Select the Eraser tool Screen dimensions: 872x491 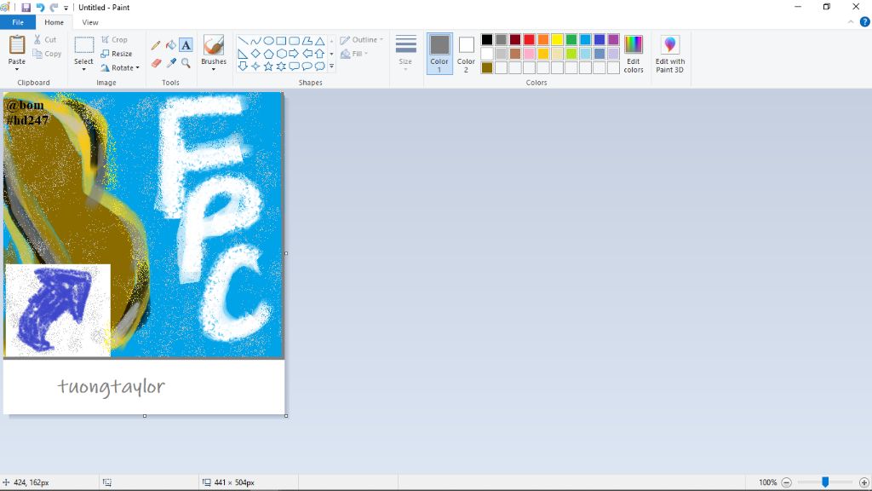156,63
